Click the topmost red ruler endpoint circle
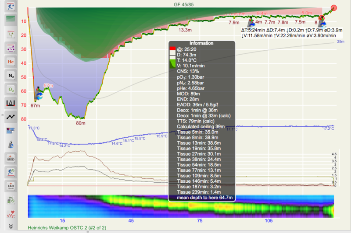This screenshot has width=351, height=233. pyautogui.click(x=334, y=8)
